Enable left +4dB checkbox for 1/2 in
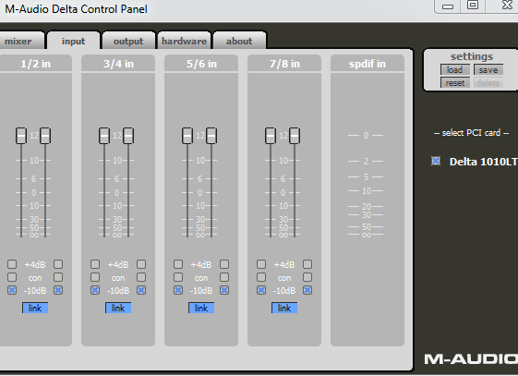This screenshot has height=376, width=518. (12, 264)
